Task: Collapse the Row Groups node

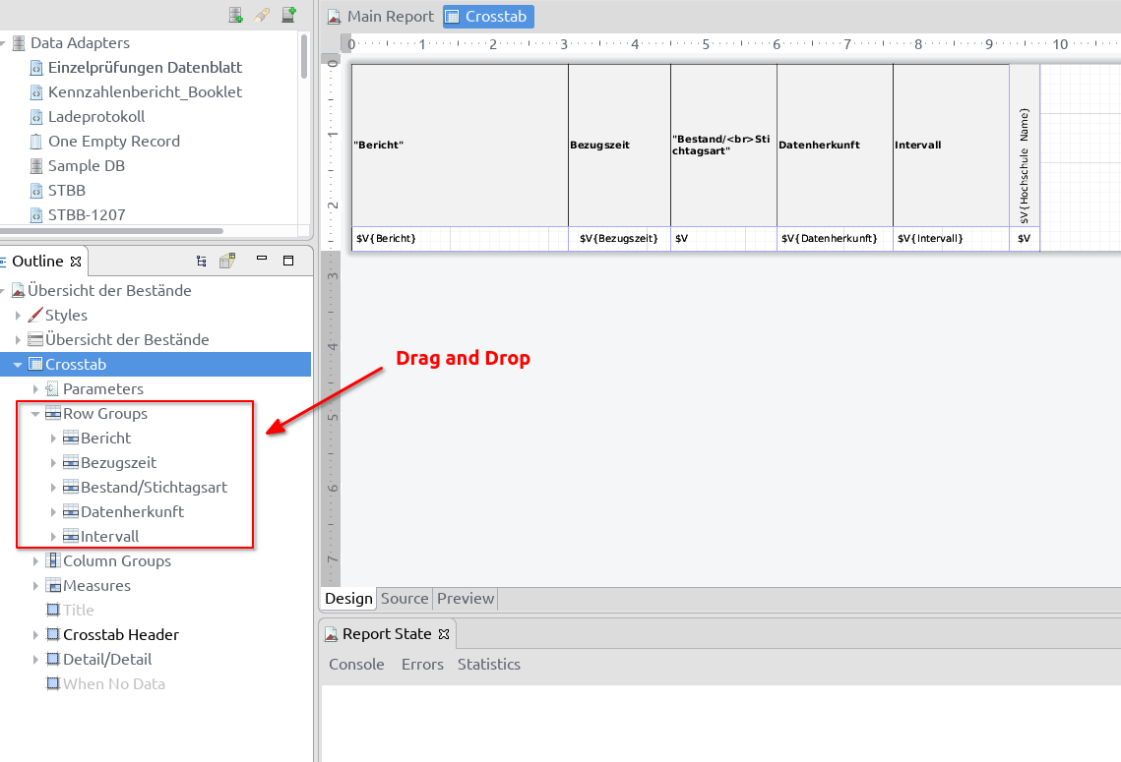Action: (x=35, y=414)
